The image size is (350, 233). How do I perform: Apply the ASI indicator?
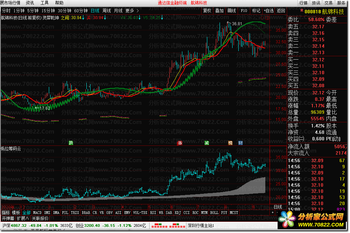(x=118, y=213)
